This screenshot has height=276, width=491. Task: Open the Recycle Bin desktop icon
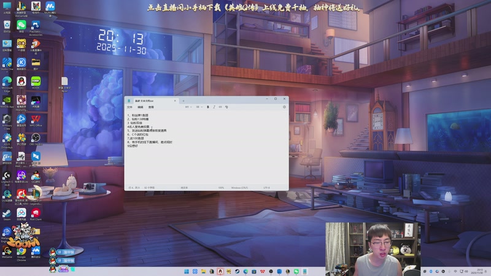[x=7, y=26]
